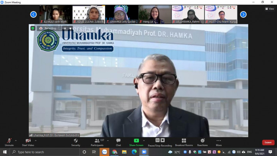Open the cloud sync tray icon
This screenshot has width=277, height=156.
(x=244, y=152)
